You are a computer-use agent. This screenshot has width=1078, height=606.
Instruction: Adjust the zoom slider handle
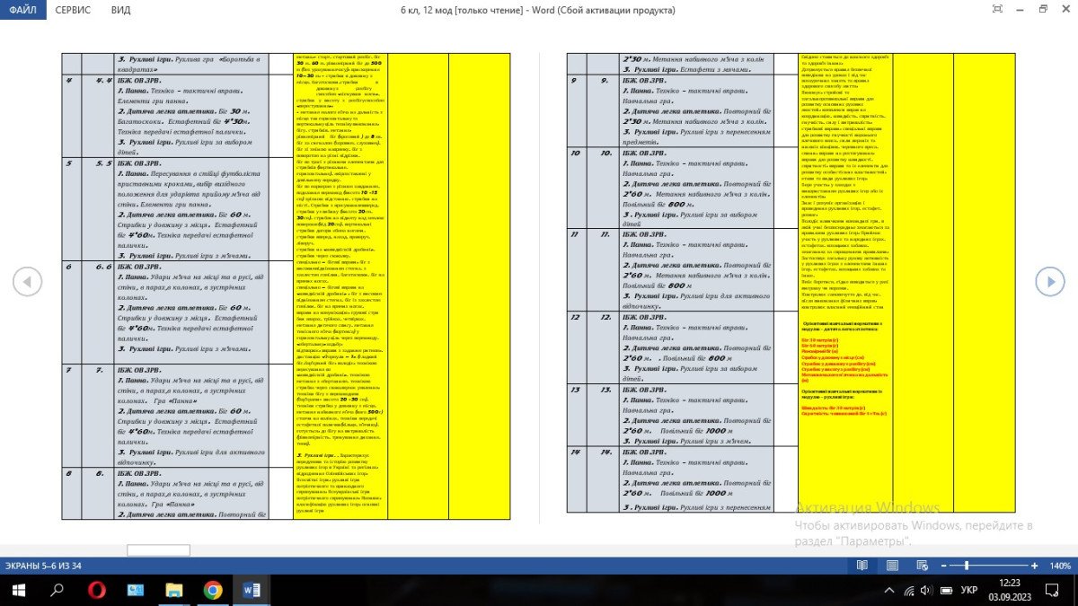click(967, 566)
